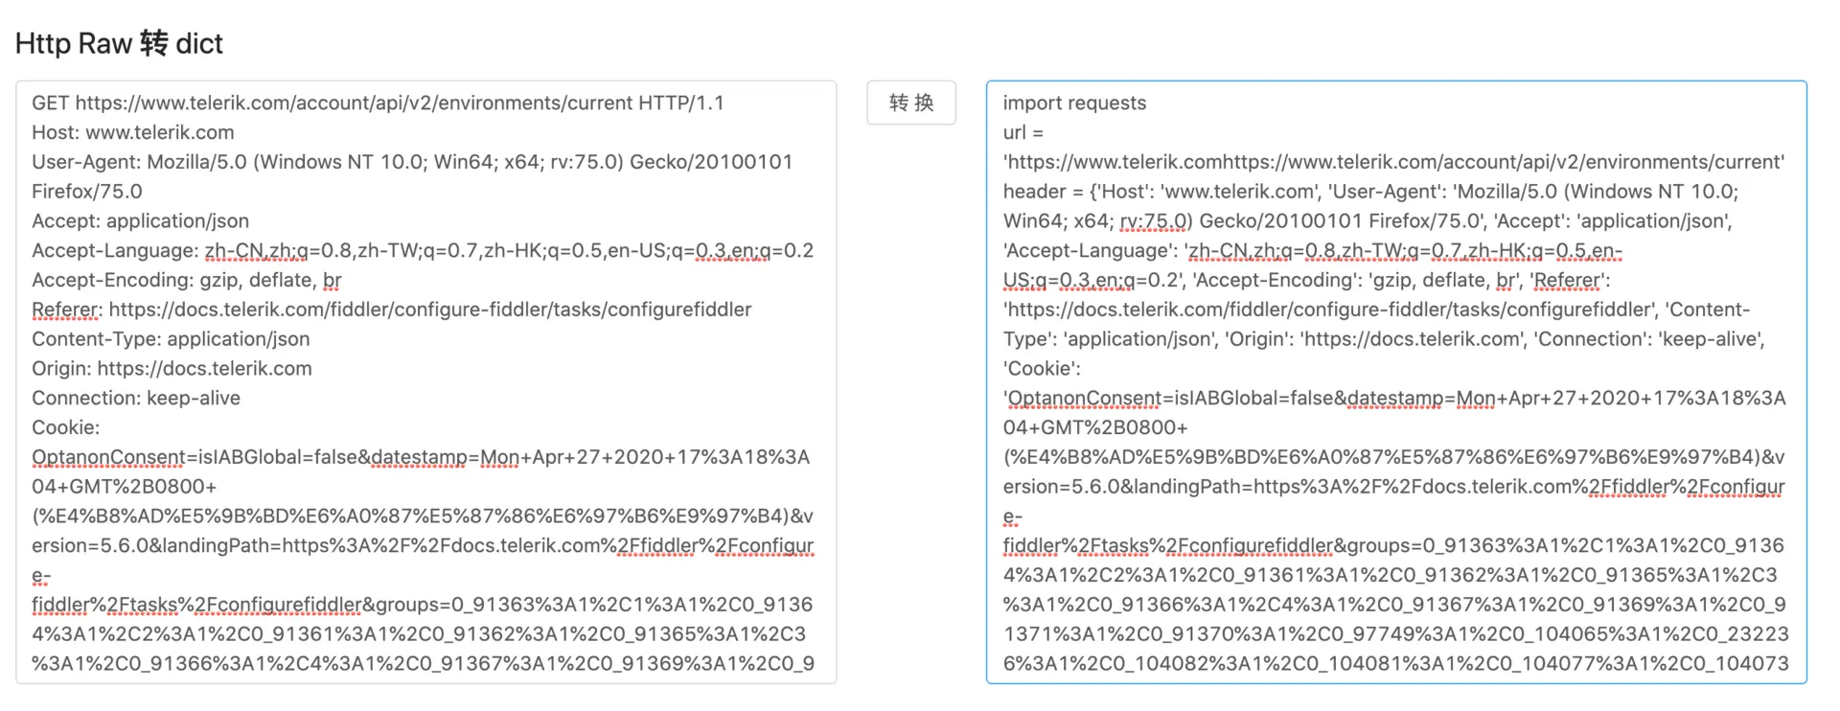Click the 'Accept-Encoding: gzip, deflate, br' raw header line
The width and height of the screenshot is (1840, 711).
[x=187, y=280]
